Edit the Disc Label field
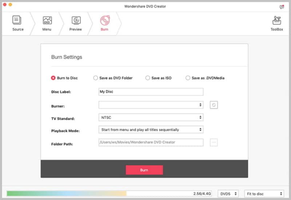This screenshot has width=291, height=200. tap(151, 92)
